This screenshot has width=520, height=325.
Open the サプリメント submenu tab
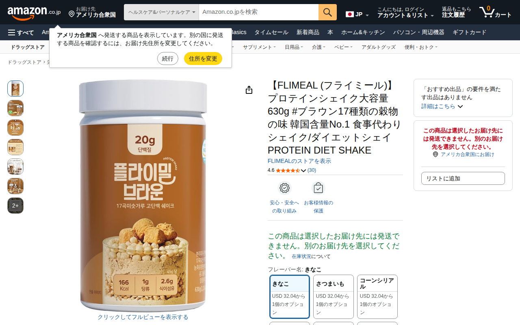pyautogui.click(x=259, y=47)
